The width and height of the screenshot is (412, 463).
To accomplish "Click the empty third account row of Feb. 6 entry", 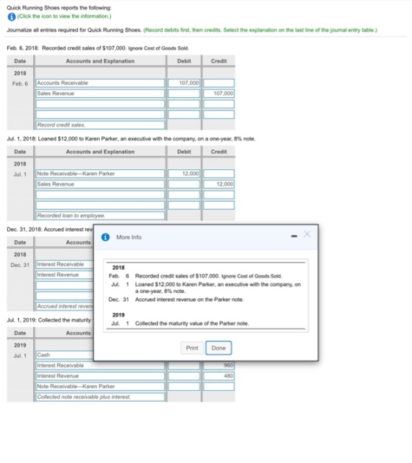I will pos(100,104).
